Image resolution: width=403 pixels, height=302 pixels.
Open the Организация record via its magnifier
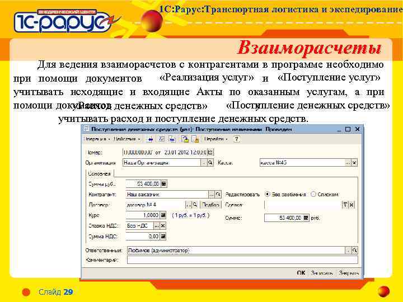[210, 163]
